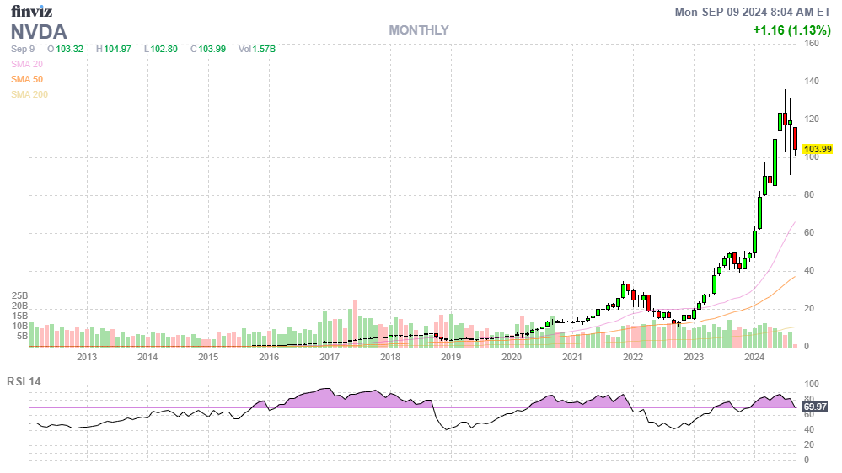Click the 2022 year label on axis
Viewport: 842px width, 473px height.
click(x=633, y=357)
